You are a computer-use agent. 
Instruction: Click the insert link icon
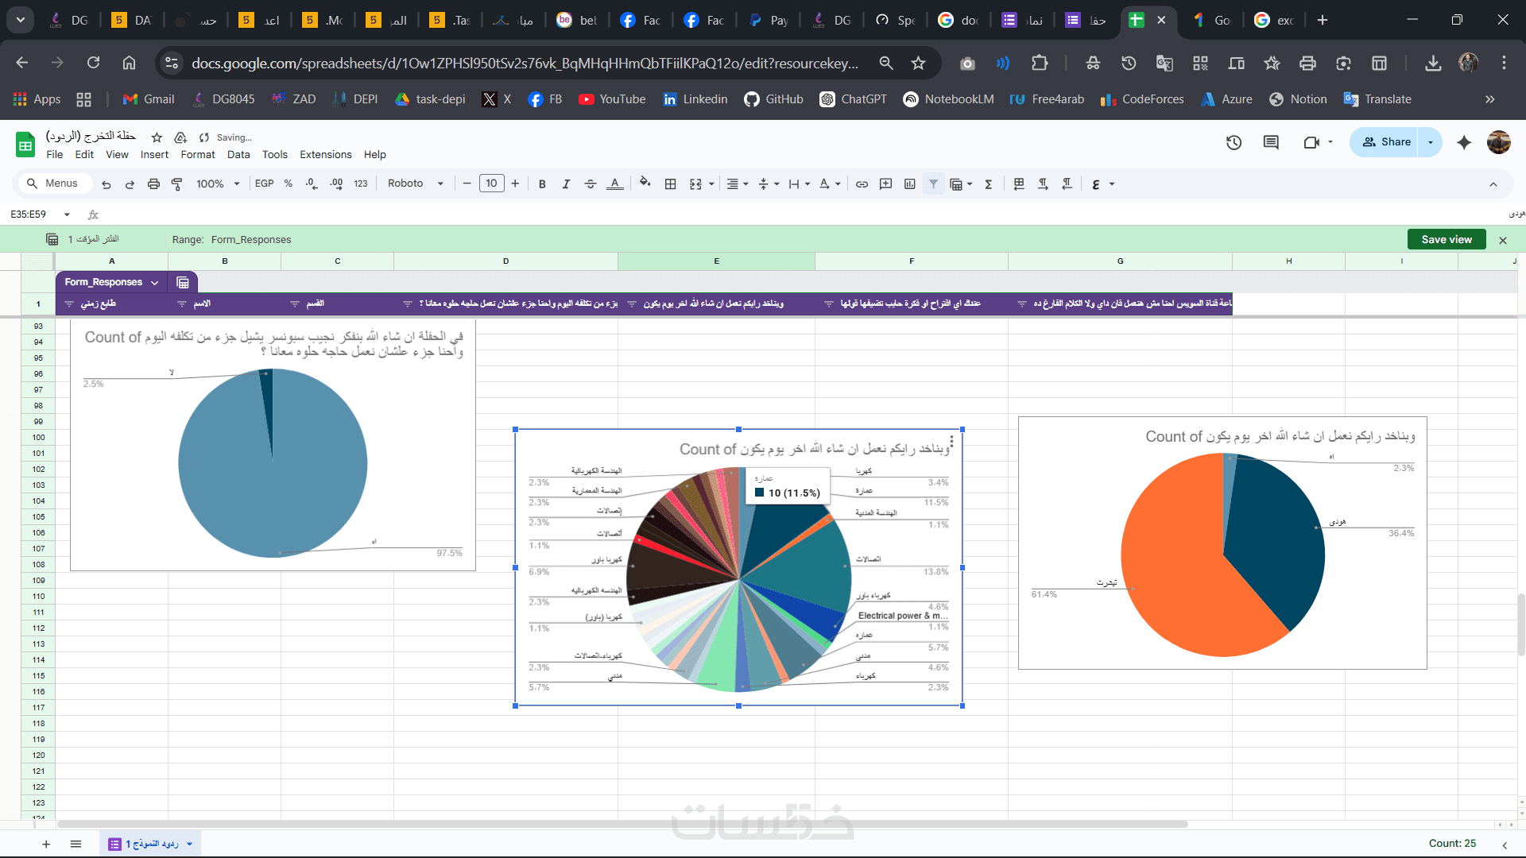(x=862, y=184)
